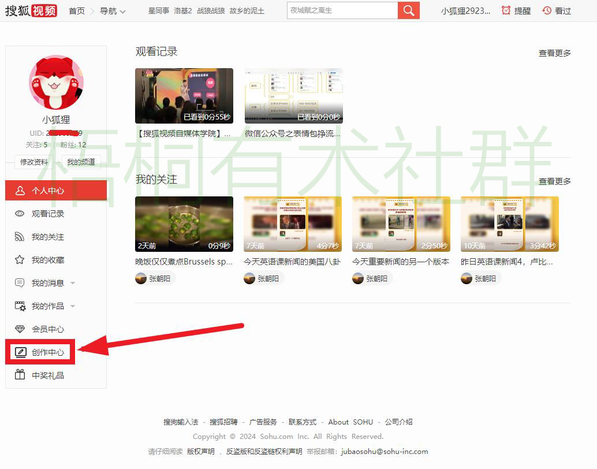Viewport: 597px width, 469px height.
Task: Click the person icon beside 个人中心
Action: [x=20, y=191]
